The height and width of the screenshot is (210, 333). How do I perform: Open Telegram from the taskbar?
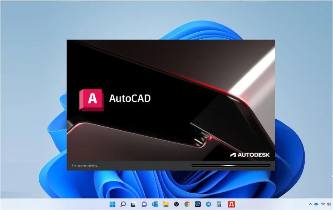tap(209, 204)
